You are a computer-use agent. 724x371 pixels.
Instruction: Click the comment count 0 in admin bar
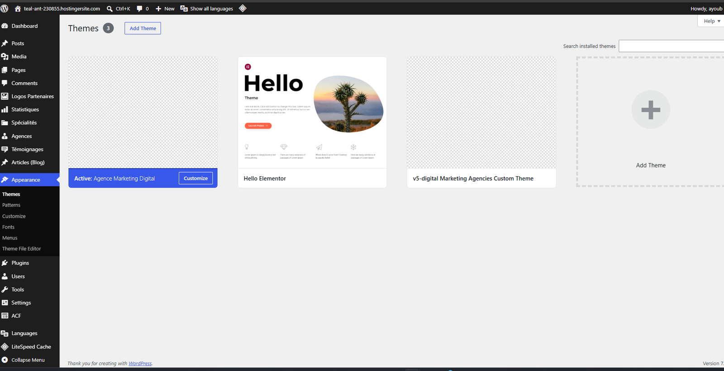(147, 9)
